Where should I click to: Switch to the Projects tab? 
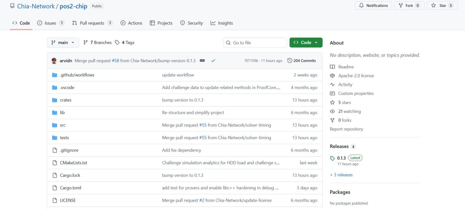pos(161,23)
